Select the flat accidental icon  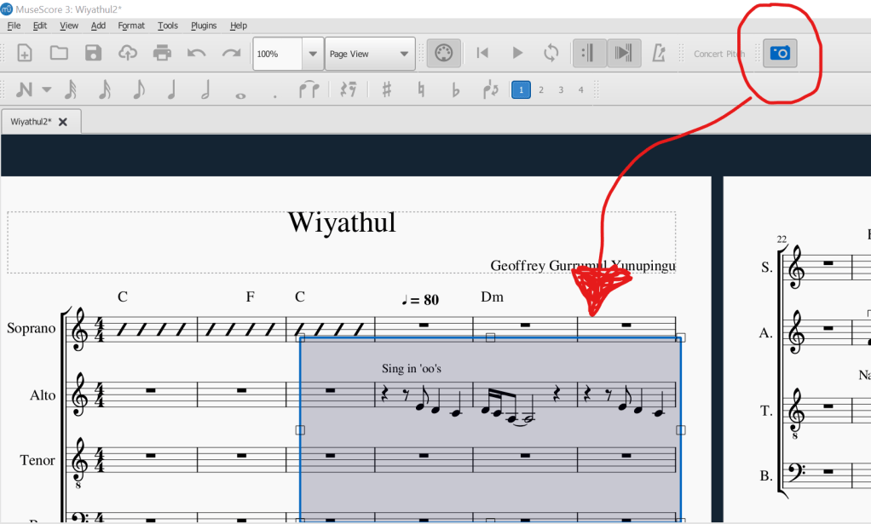point(455,89)
